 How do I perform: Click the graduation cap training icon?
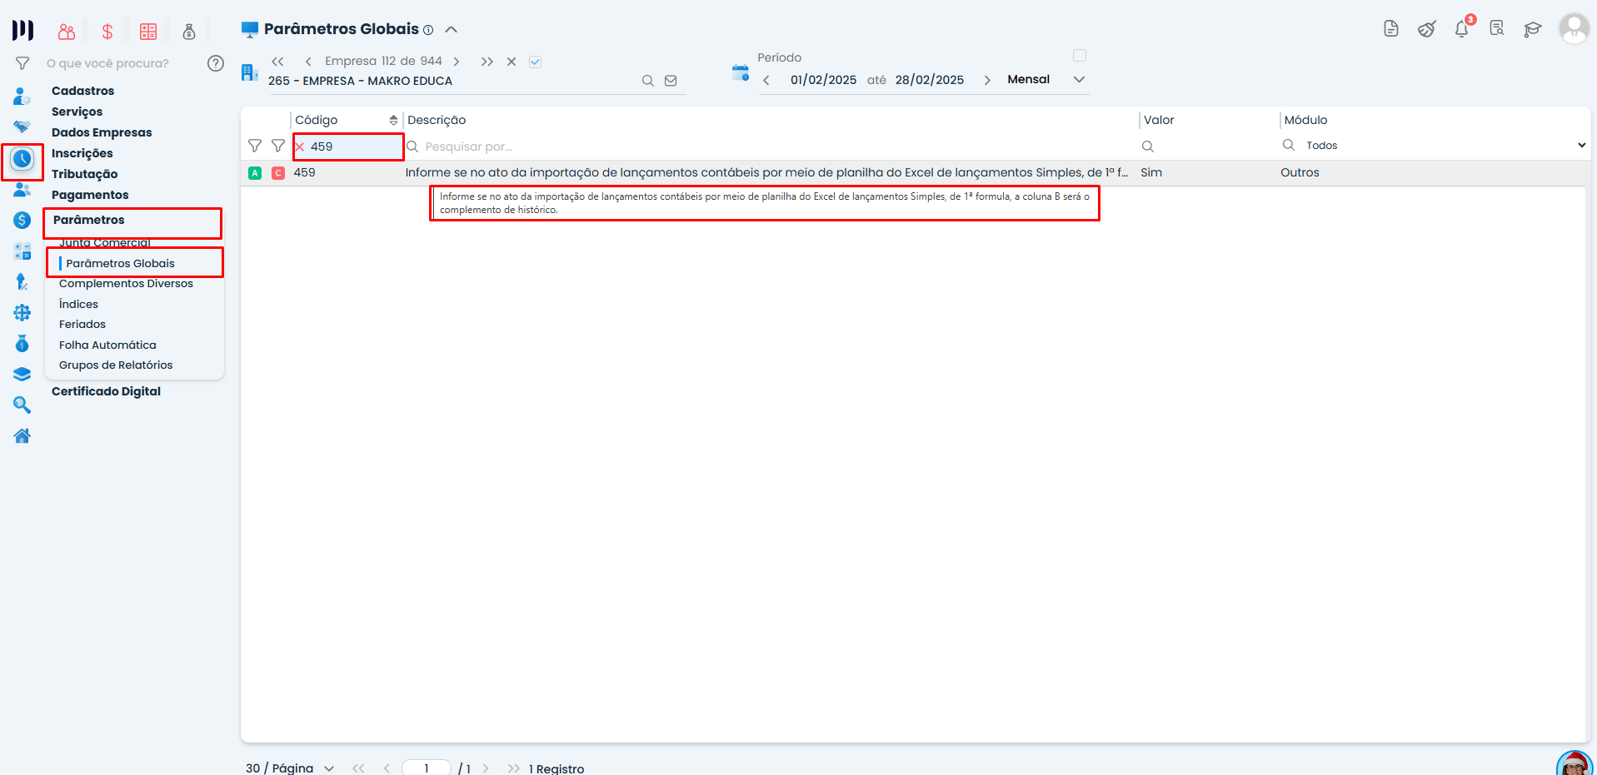click(1533, 28)
